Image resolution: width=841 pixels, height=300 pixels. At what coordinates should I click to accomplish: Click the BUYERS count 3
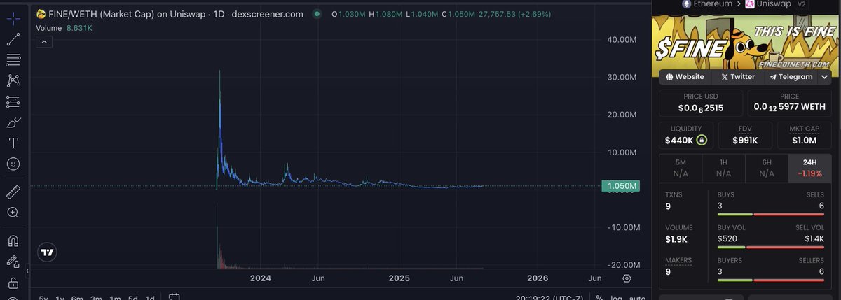[x=720, y=271]
